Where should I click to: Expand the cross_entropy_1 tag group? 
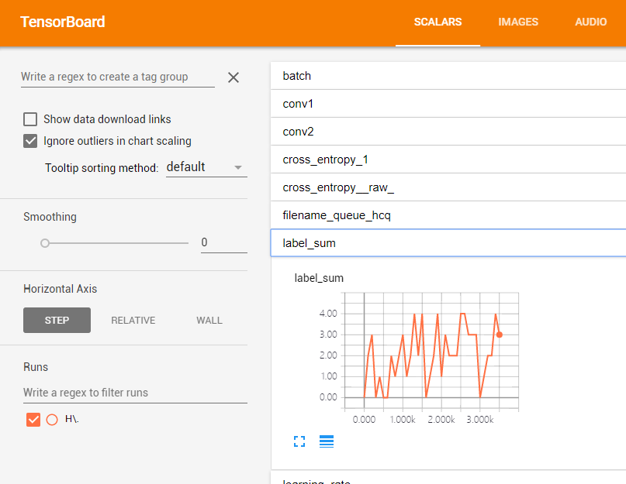coord(448,160)
